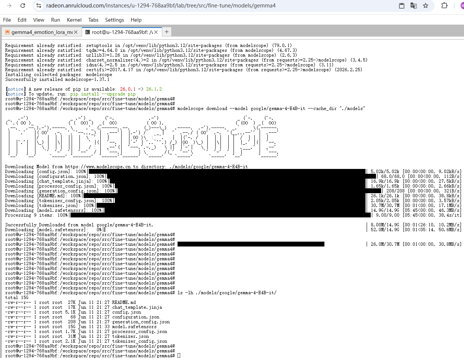The image size is (464, 358).
Task: Open the Run menu
Action: click(56, 20)
